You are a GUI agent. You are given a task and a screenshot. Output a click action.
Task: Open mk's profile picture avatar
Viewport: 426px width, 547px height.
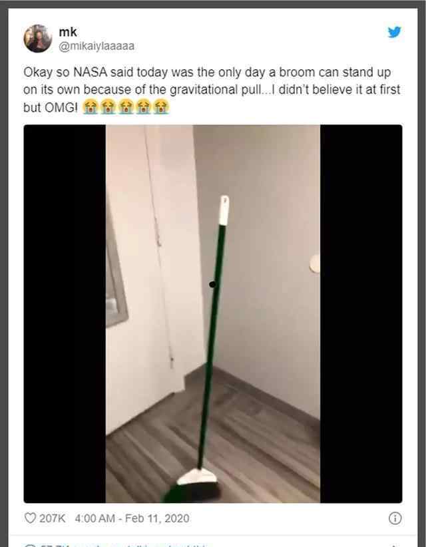coord(38,39)
